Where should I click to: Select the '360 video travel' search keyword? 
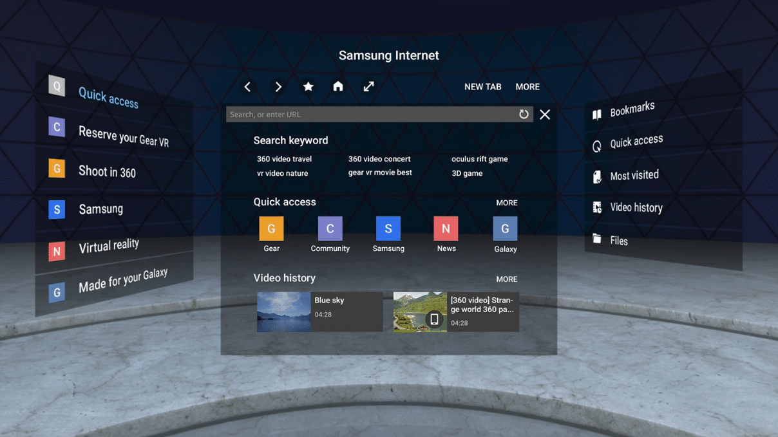(284, 159)
